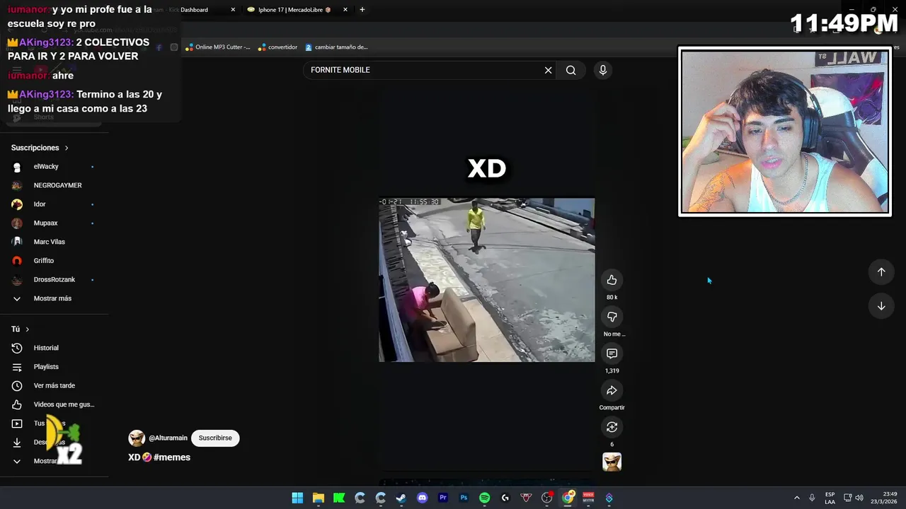Screen dimensions: 906x509
Task: Open the remix icon showing 6
Action: [x=612, y=427]
